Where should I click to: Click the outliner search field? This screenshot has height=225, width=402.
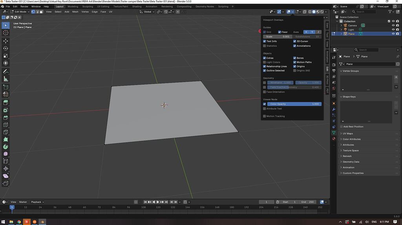tap(364, 12)
